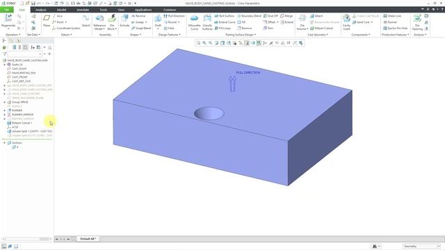Select the Silhouette Curve tool
The width and height of the screenshot is (445, 250).
pos(194,22)
